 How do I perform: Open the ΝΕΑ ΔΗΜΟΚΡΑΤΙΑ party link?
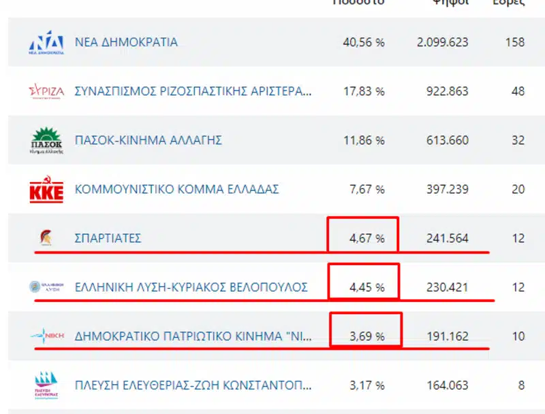tap(126, 42)
